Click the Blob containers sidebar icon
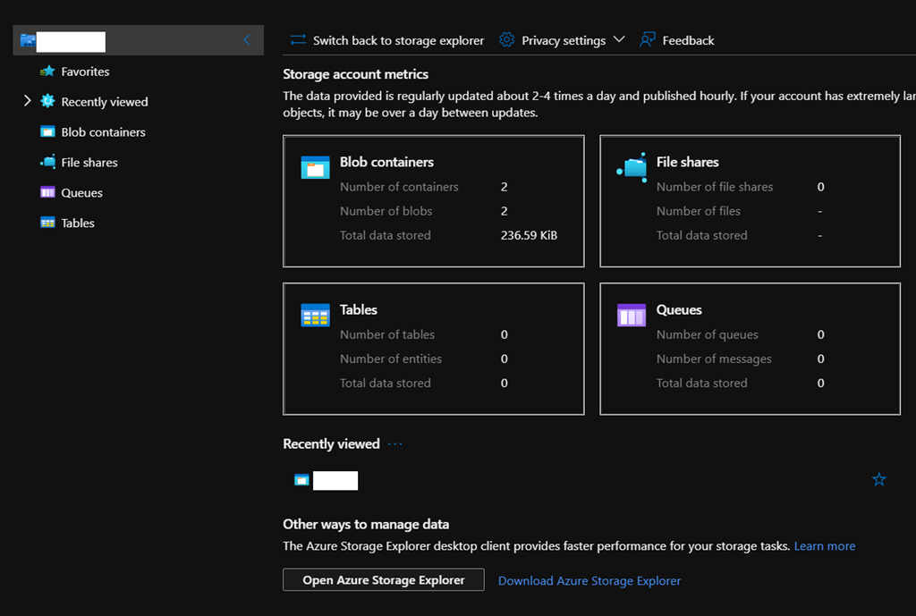 coord(47,132)
